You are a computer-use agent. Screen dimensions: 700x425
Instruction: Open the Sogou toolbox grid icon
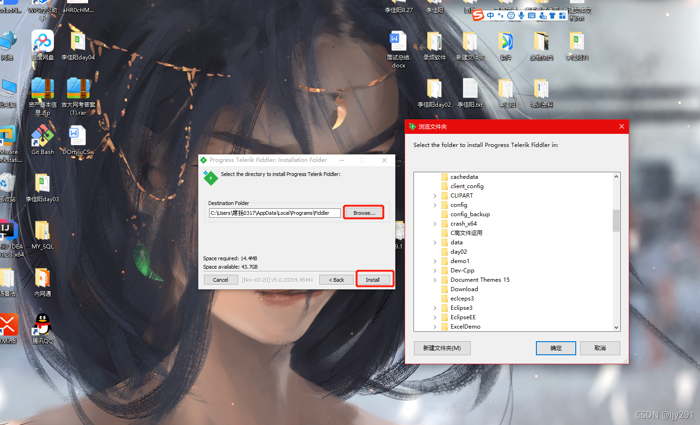click(x=563, y=15)
